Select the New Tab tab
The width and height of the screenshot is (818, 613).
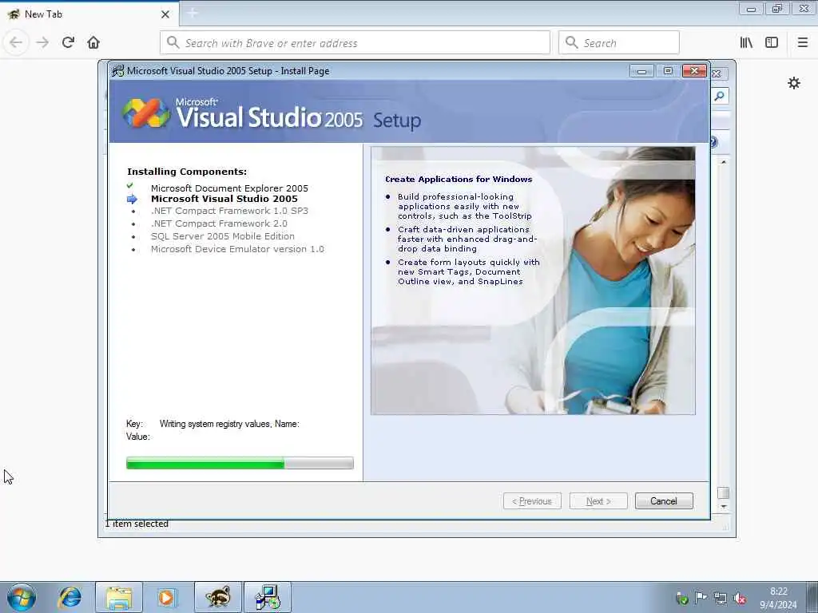89,14
